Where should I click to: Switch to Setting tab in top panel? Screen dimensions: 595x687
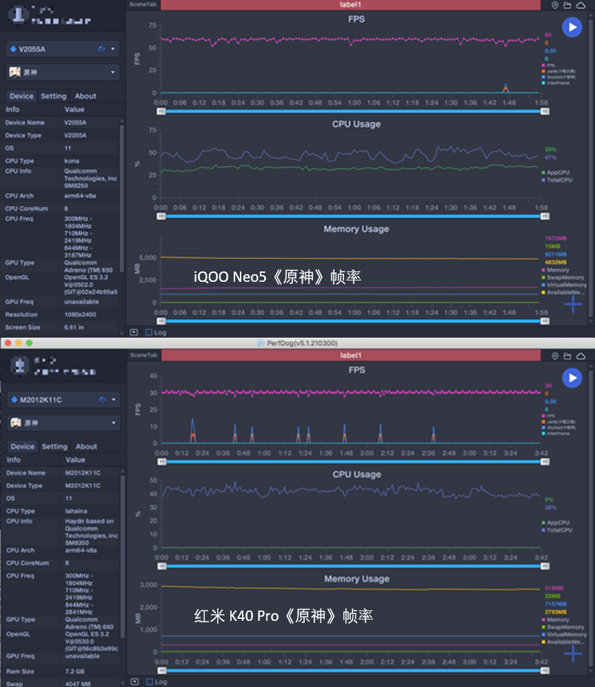54,96
